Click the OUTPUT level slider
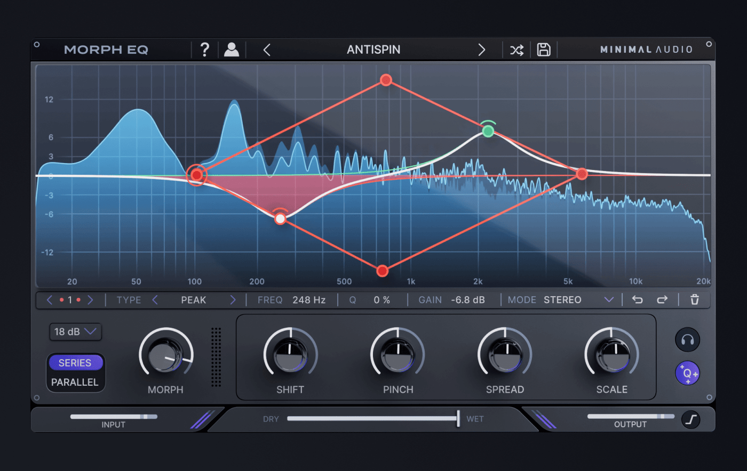The width and height of the screenshot is (747, 471). pos(631,417)
